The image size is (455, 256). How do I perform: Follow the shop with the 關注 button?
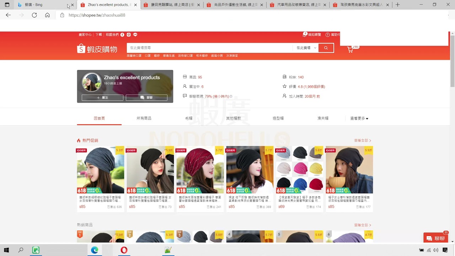point(102,97)
